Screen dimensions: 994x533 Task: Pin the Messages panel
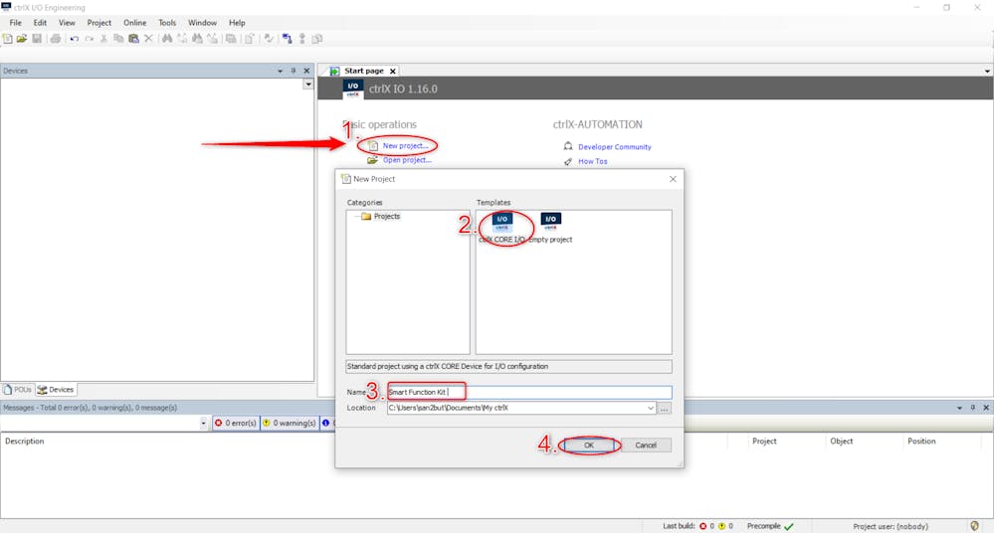coord(972,408)
